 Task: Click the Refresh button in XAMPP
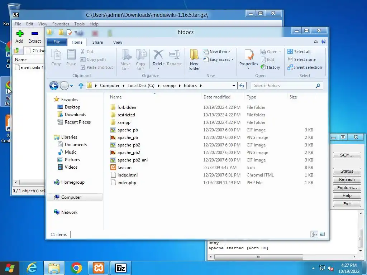pos(347,179)
